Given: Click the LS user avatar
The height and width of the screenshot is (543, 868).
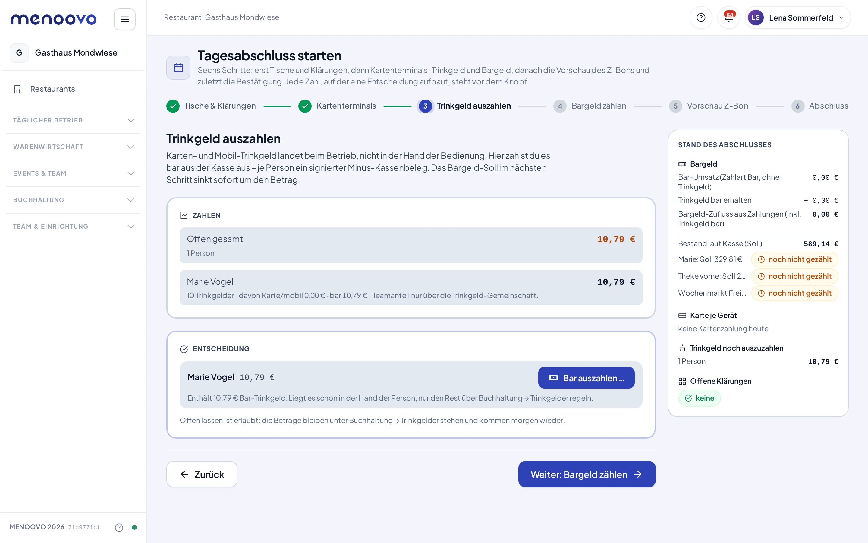Looking at the screenshot, I should 755,17.
